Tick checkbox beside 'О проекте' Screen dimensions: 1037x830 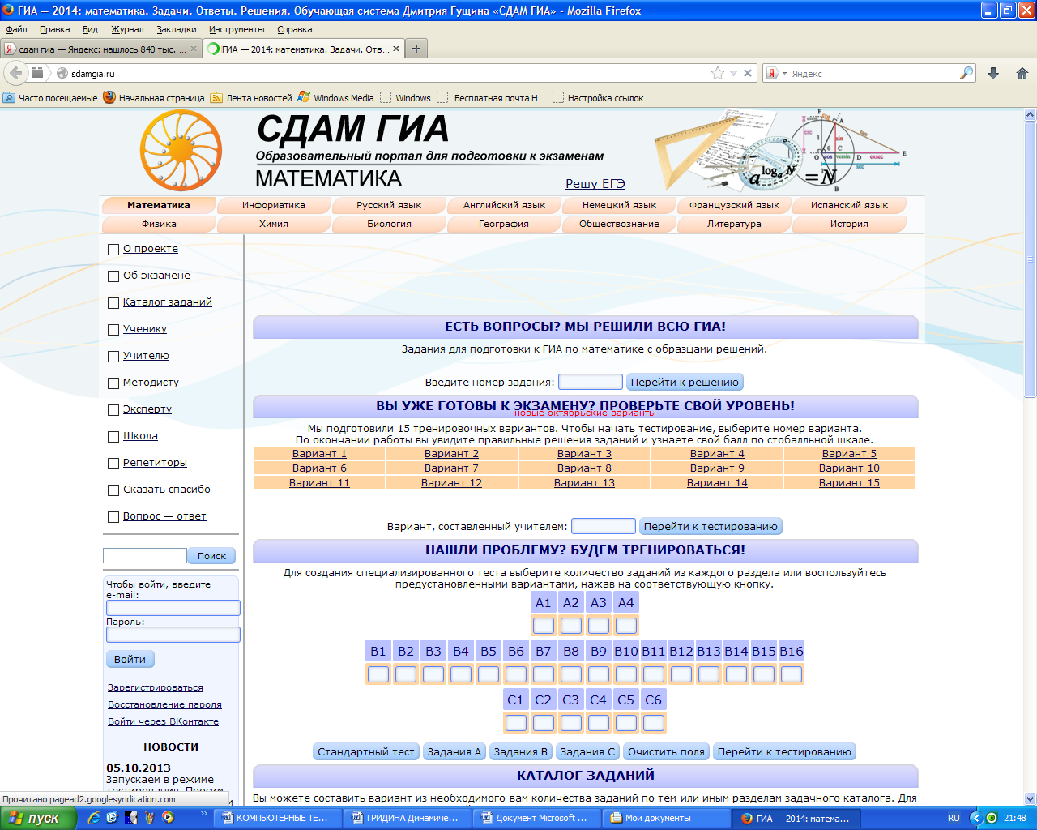click(x=113, y=250)
